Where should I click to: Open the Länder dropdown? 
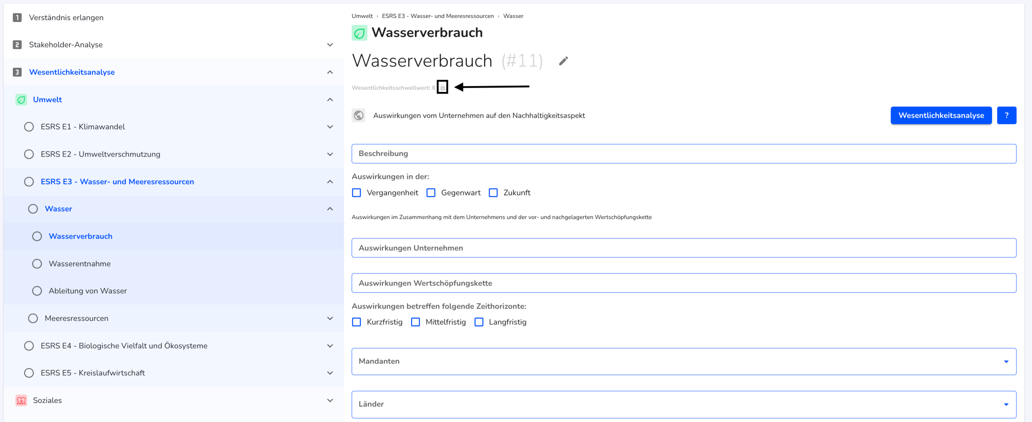pyautogui.click(x=684, y=404)
